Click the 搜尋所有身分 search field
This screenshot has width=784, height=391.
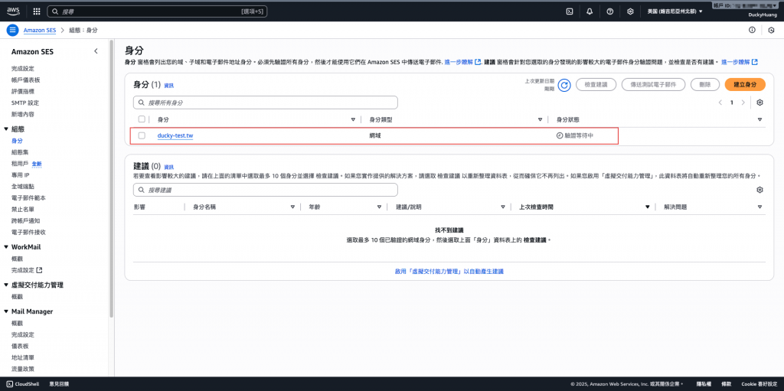[266, 103]
